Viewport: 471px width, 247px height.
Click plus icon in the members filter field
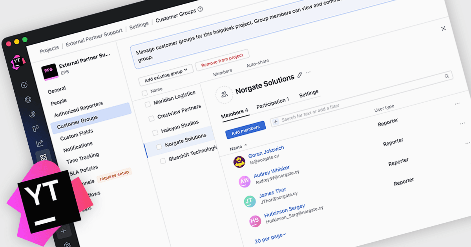coord(276,122)
